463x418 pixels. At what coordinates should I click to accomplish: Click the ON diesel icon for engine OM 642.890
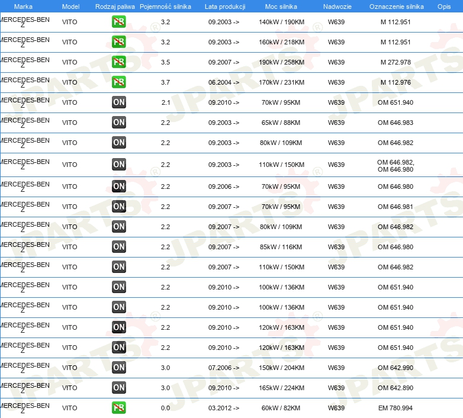click(x=118, y=387)
